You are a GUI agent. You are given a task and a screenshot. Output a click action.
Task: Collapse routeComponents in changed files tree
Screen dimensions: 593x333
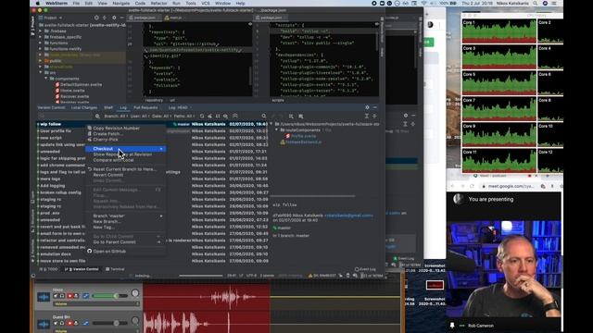pyautogui.click(x=277, y=129)
